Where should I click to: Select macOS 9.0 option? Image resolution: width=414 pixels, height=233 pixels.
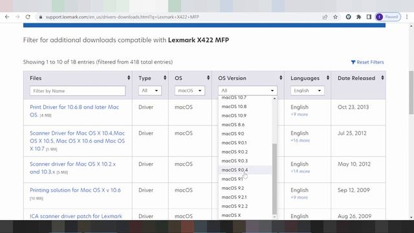click(245, 134)
